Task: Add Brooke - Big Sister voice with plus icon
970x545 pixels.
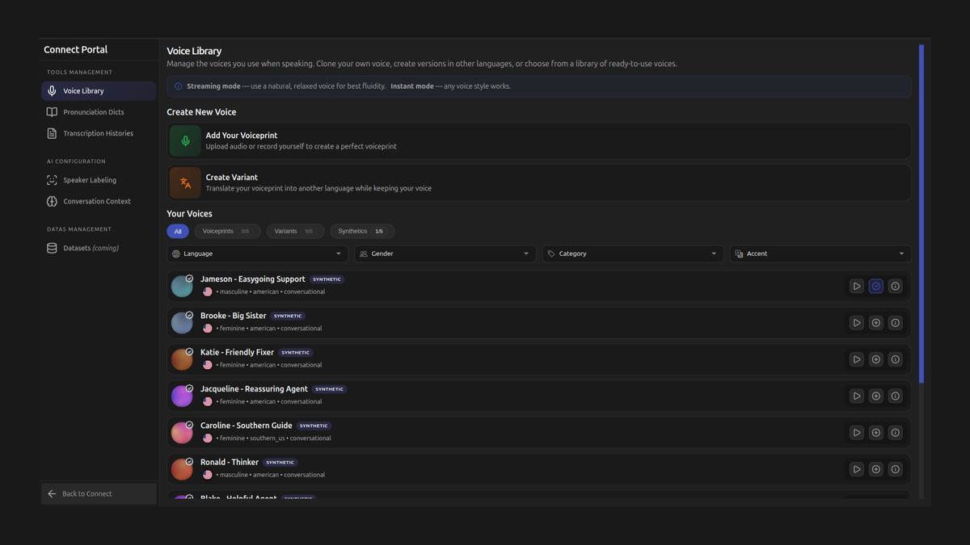Action: click(x=876, y=323)
